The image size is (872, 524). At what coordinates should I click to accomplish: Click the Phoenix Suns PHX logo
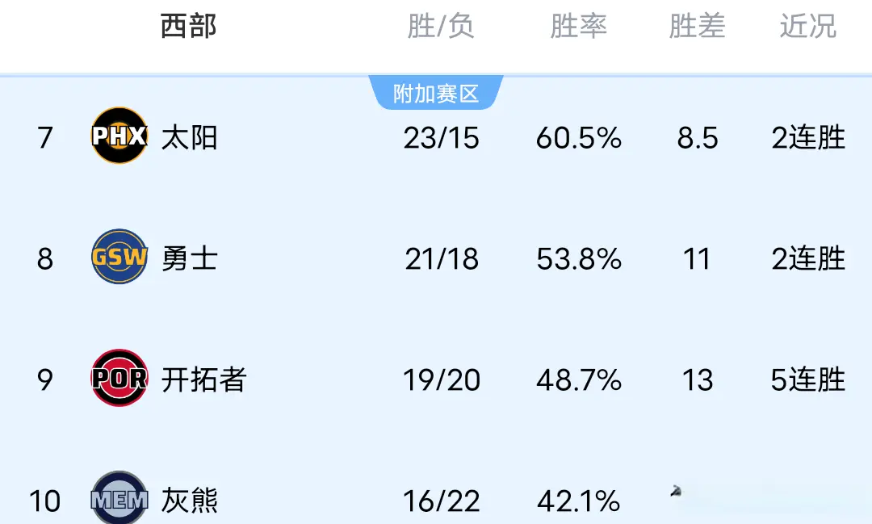pos(119,136)
